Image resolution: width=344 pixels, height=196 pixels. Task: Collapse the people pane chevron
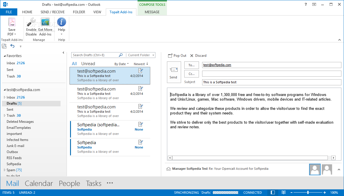[x=339, y=169]
